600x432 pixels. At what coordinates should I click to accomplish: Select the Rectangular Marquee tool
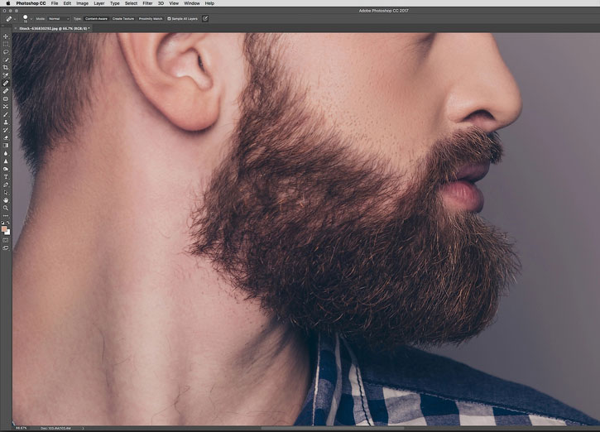click(x=6, y=44)
